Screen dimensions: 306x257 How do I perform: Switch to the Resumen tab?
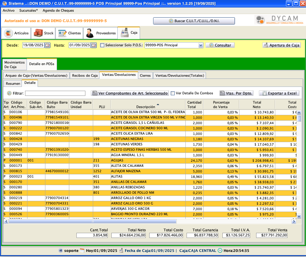13,84
